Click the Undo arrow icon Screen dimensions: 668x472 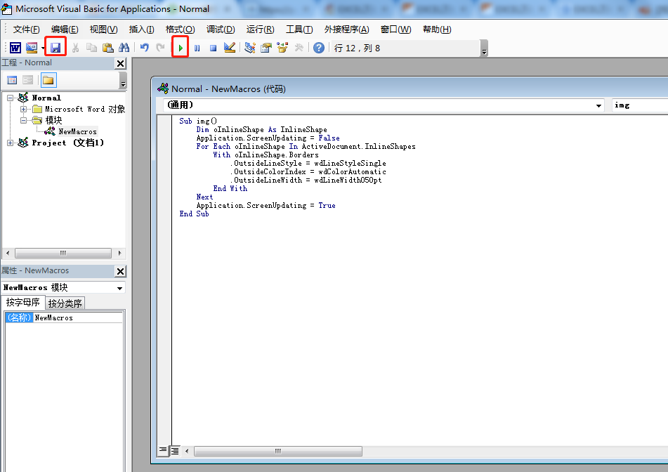(144, 48)
